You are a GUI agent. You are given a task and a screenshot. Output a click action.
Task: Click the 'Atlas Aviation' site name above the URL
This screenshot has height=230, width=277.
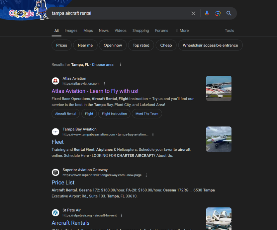coord(74,78)
